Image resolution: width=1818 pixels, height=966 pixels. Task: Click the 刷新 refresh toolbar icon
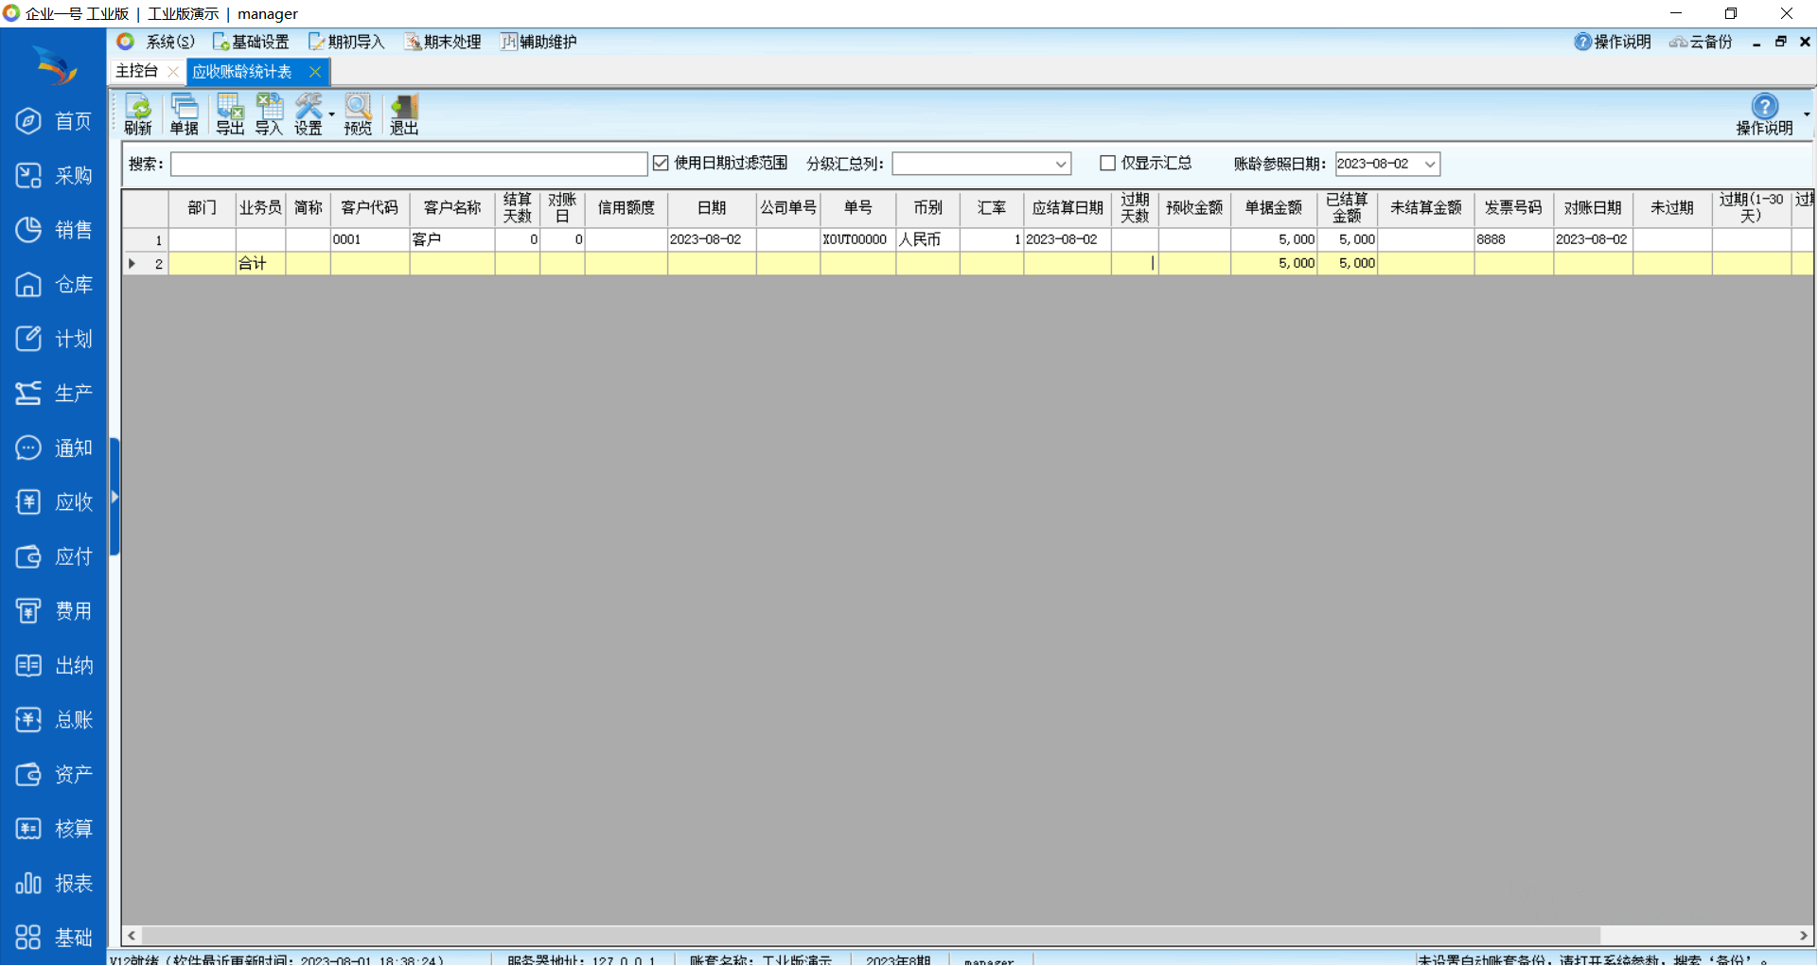click(x=138, y=114)
